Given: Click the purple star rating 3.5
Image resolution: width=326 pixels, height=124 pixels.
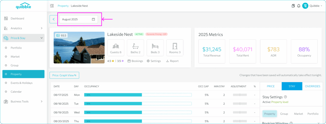Looking at the screenshot, I should (x=123, y=61).
